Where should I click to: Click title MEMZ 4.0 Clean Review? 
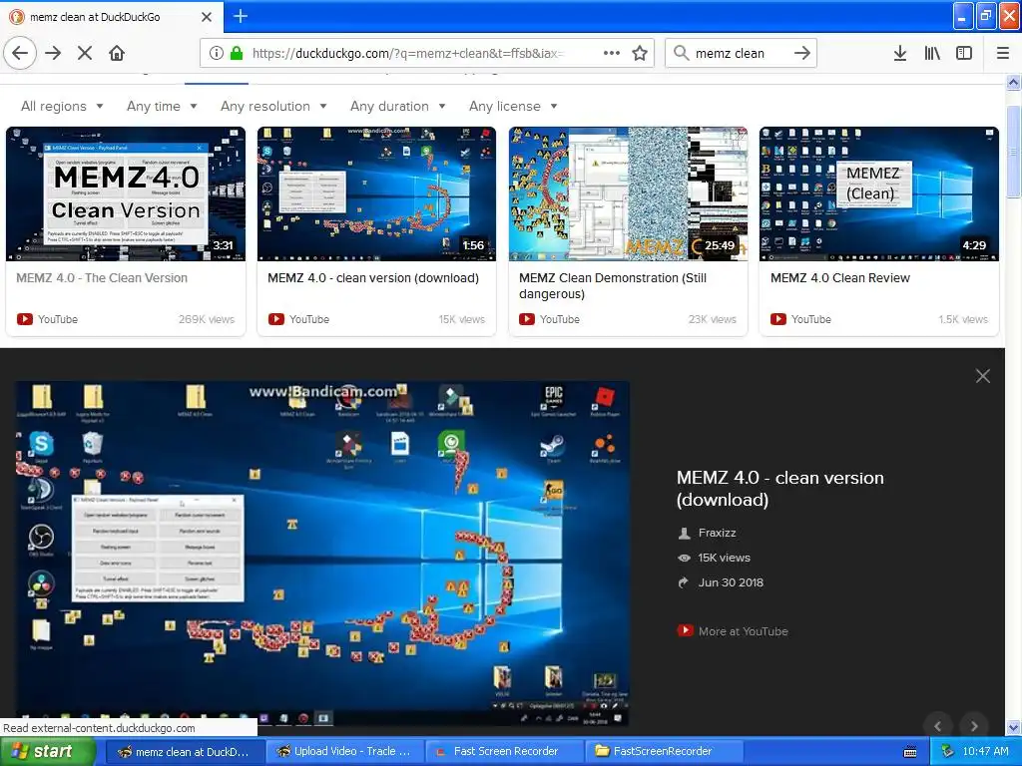pyautogui.click(x=840, y=278)
